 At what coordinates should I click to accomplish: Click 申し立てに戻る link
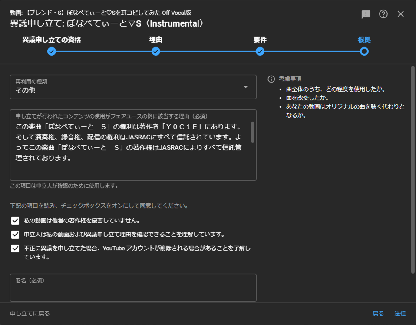click(x=30, y=314)
